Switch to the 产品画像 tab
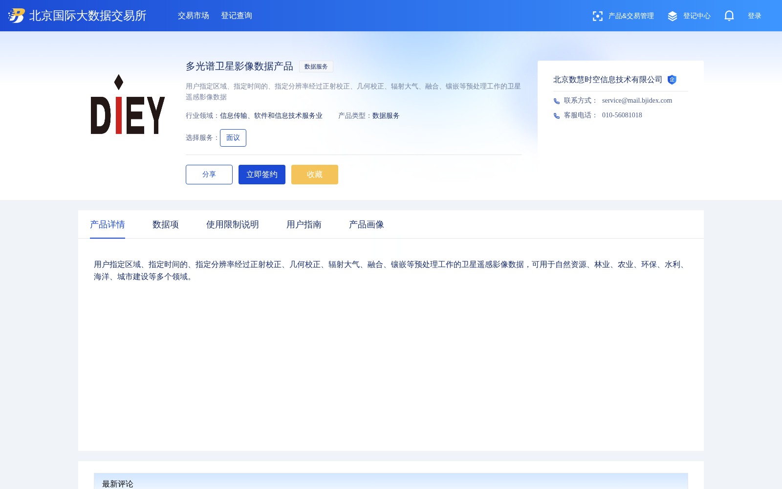The height and width of the screenshot is (489, 782). click(x=367, y=224)
